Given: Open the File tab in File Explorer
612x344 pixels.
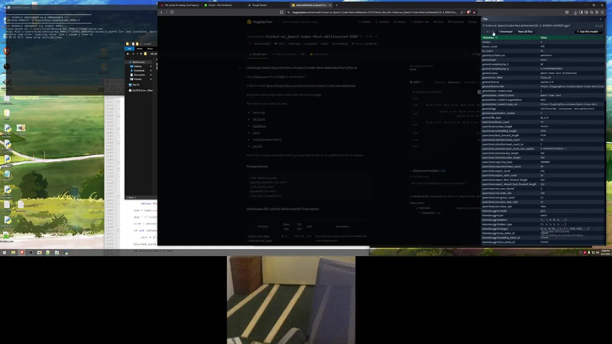Looking at the screenshot, I should tap(129, 49).
